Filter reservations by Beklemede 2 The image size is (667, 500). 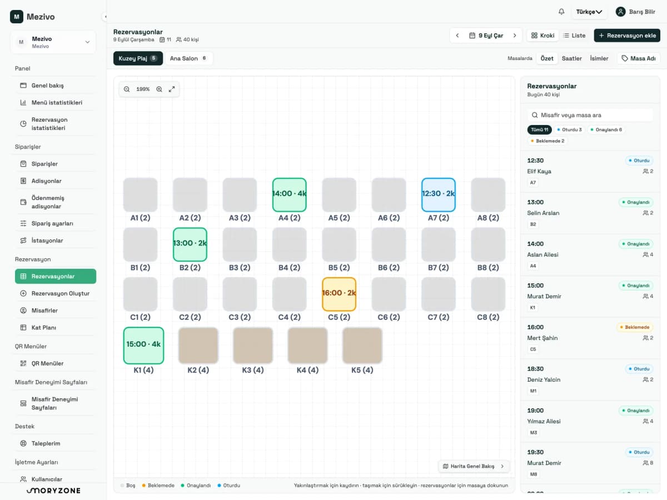[x=547, y=141]
